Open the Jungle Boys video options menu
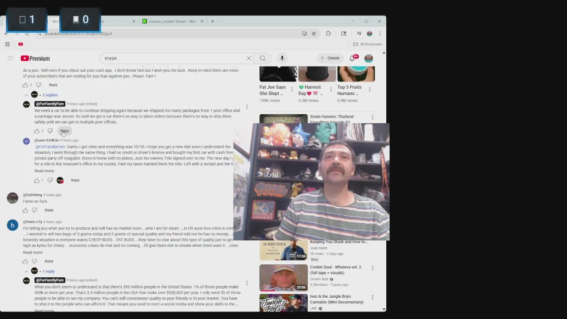The width and height of the screenshot is (567, 319). pyautogui.click(x=373, y=297)
